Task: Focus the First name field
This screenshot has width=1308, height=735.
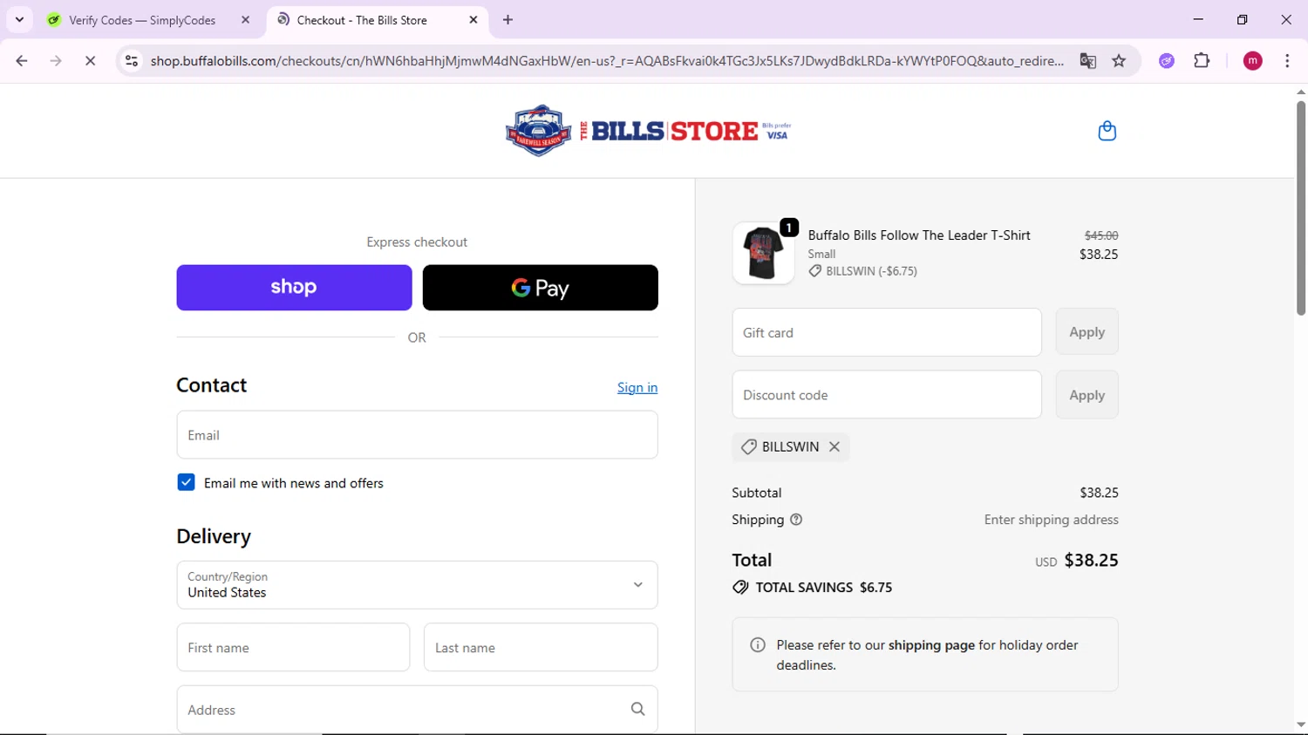Action: click(293, 648)
